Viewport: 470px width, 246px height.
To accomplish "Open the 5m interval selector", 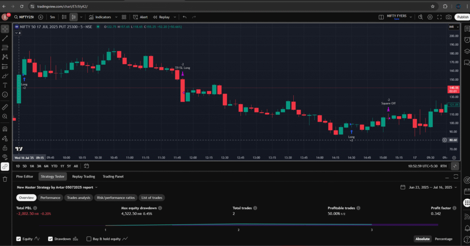I will [x=52, y=17].
